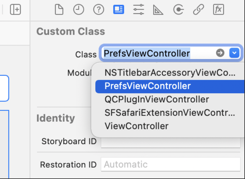Viewport: 245px width, 179px height.
Task: Select PrefsViewController in the class list
Action: (x=170, y=86)
